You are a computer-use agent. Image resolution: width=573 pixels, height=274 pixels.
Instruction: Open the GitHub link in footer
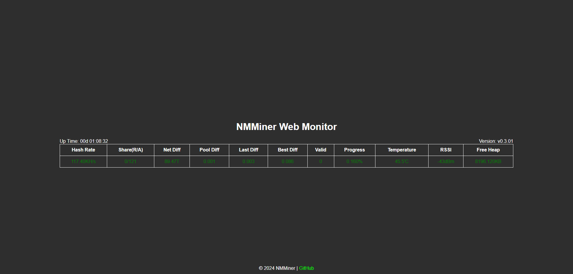pyautogui.click(x=306, y=268)
